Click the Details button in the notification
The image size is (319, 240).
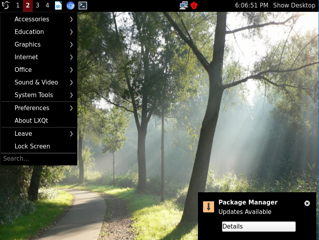pos(259,226)
